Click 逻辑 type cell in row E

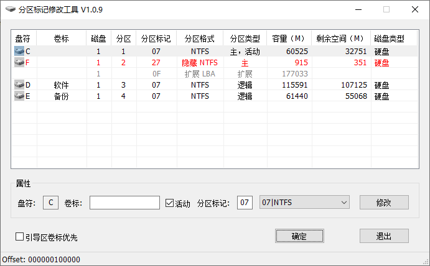pyautogui.click(x=245, y=96)
